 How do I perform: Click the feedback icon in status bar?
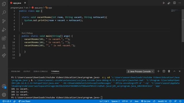tap(175, 101)
